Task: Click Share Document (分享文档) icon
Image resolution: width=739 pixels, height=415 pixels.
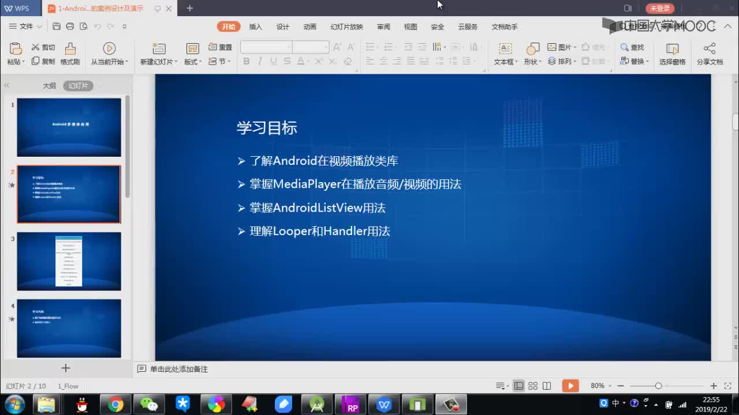Action: tap(710, 49)
